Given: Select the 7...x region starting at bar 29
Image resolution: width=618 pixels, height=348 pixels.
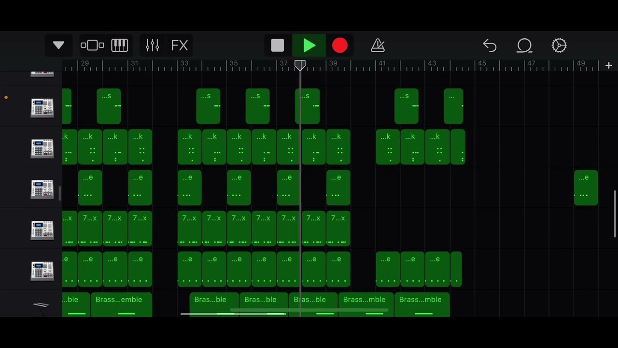Looking at the screenshot, I should [90, 229].
